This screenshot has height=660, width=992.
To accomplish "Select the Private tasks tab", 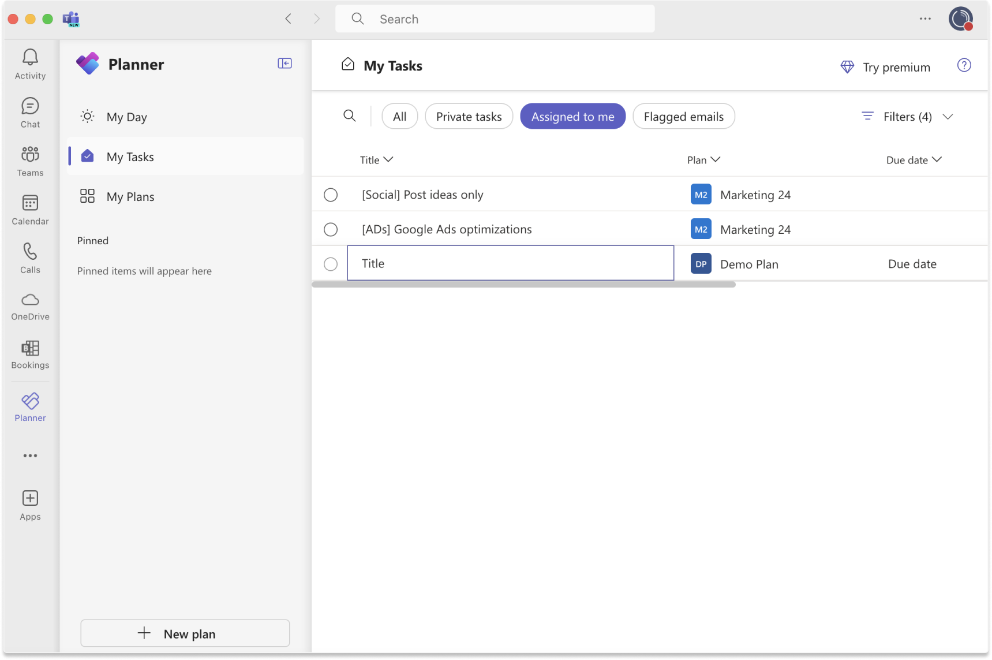I will click(469, 116).
